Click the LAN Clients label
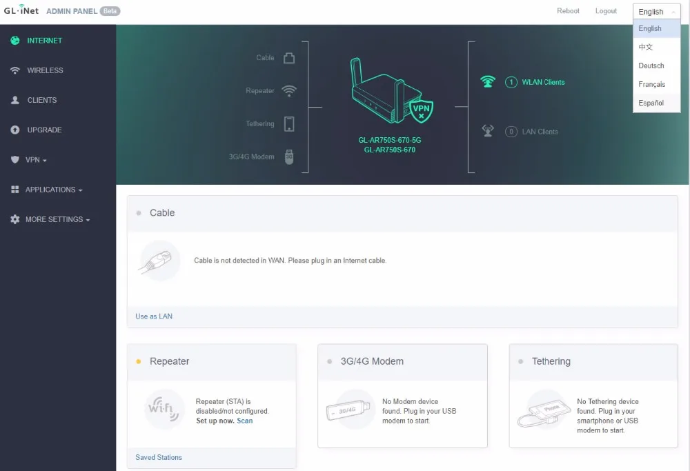 [540, 132]
